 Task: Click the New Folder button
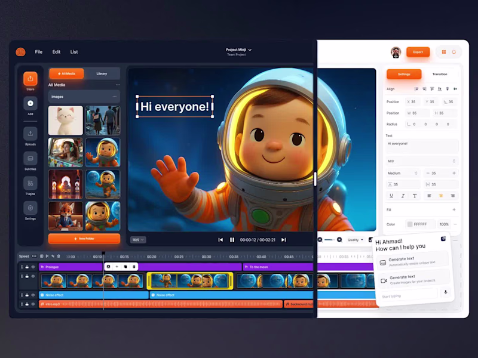click(84, 239)
